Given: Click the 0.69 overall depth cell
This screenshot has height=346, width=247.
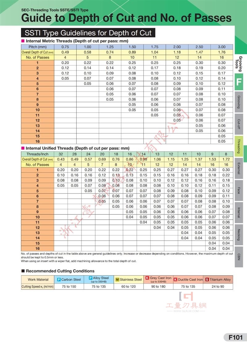Looking at the screenshot, I should [102, 159].
